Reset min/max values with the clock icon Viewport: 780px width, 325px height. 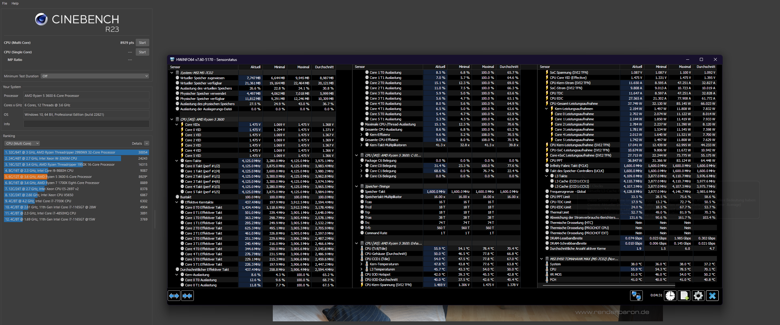[x=670, y=295]
